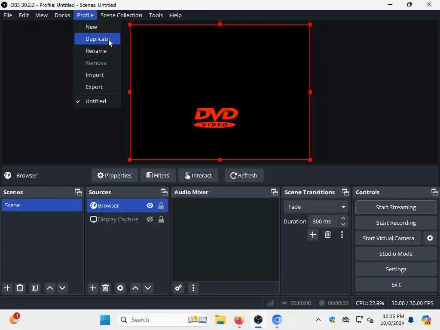Undock the Audio Mixer panel
The image size is (440, 330).
click(x=275, y=192)
